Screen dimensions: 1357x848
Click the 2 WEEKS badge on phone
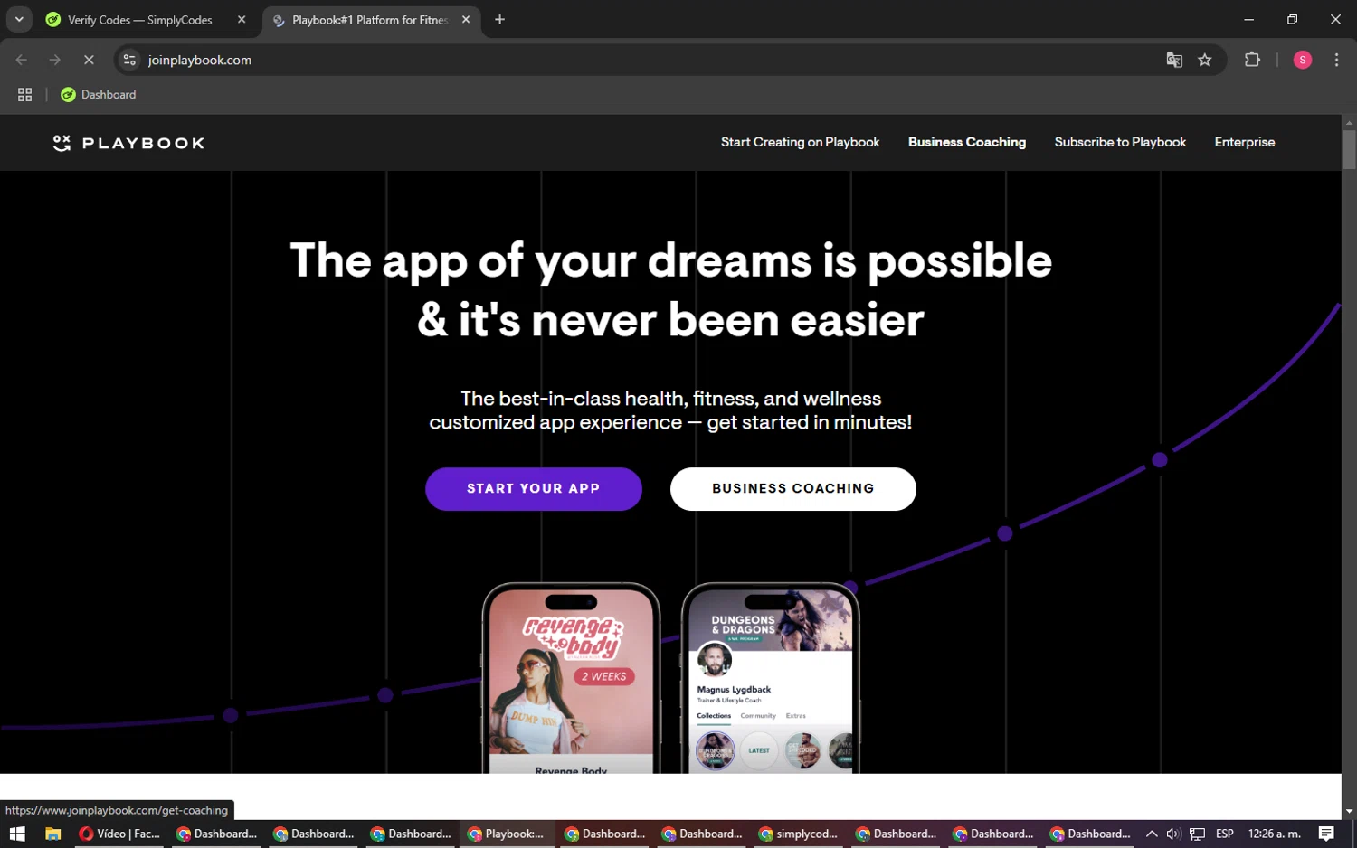click(x=603, y=676)
